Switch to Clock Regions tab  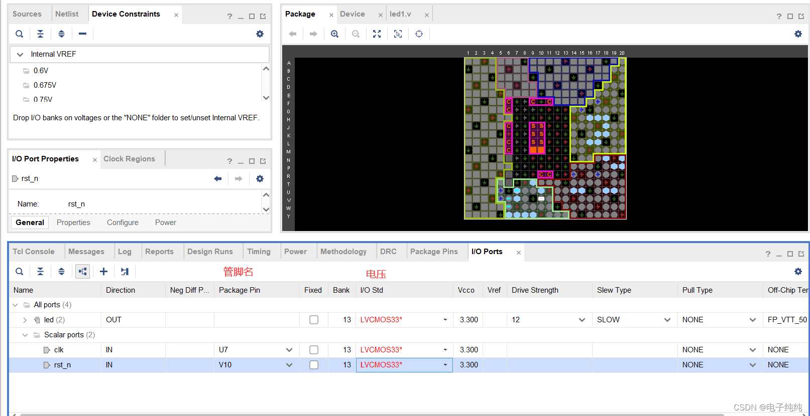129,159
